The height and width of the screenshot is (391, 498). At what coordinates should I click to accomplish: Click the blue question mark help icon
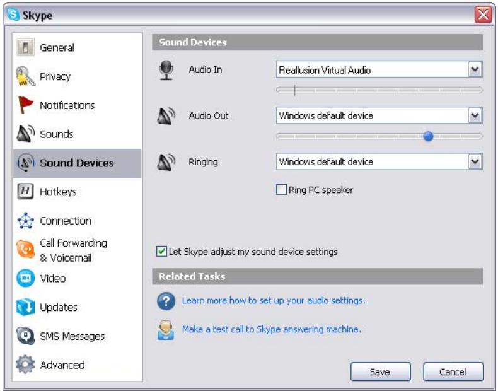pyautogui.click(x=166, y=301)
